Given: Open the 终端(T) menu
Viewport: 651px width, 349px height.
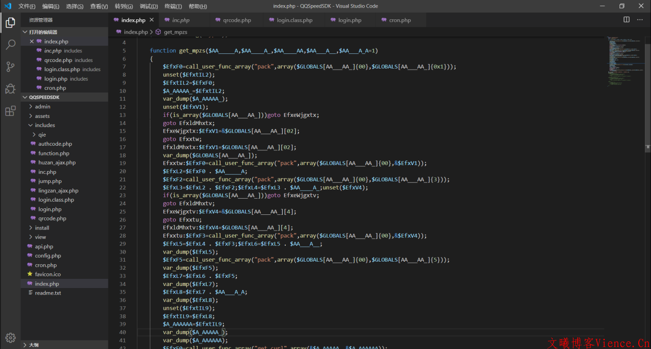Looking at the screenshot, I should (173, 6).
